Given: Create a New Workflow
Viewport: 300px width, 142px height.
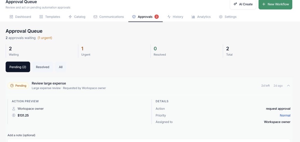Looking at the screenshot, I should pyautogui.click(x=275, y=4).
